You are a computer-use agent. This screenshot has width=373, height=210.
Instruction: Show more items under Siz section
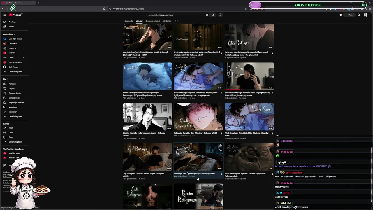pyautogui.click(x=15, y=116)
